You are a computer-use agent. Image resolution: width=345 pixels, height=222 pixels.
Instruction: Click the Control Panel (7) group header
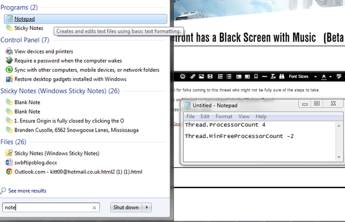[25, 40]
